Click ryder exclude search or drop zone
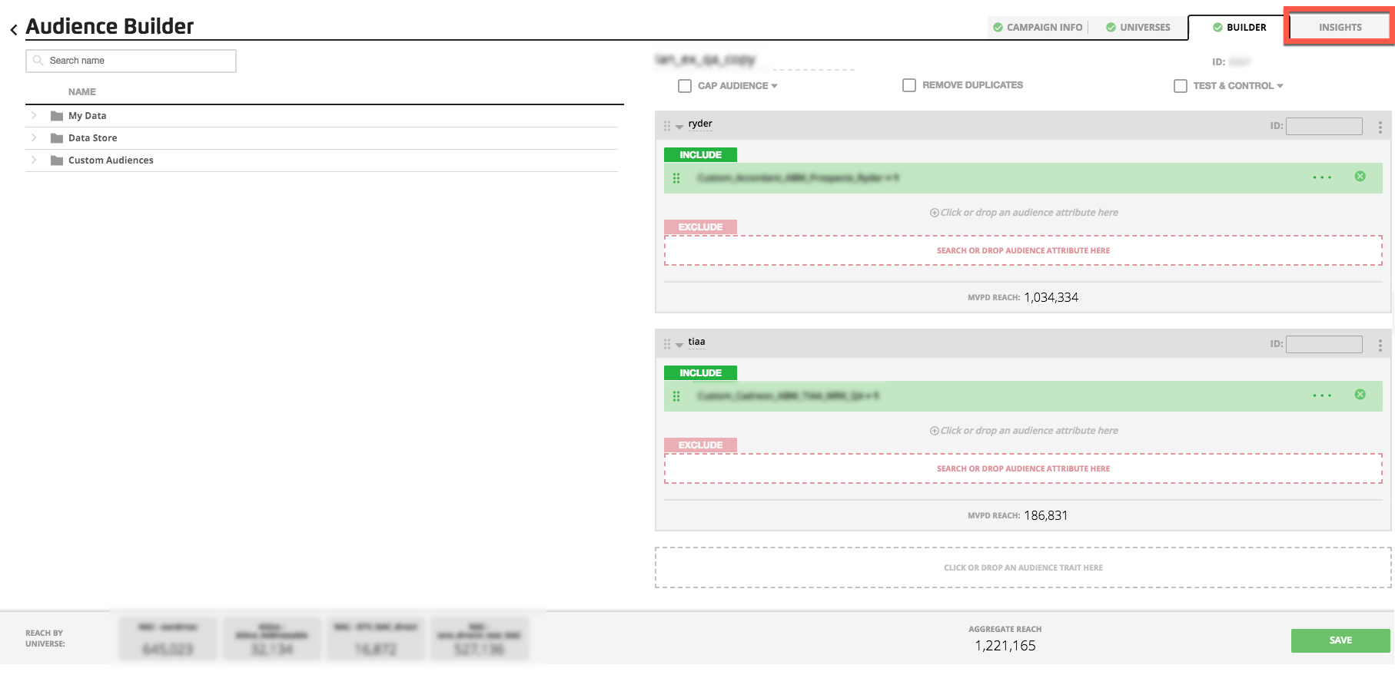This screenshot has height=675, width=1395. pos(1023,250)
